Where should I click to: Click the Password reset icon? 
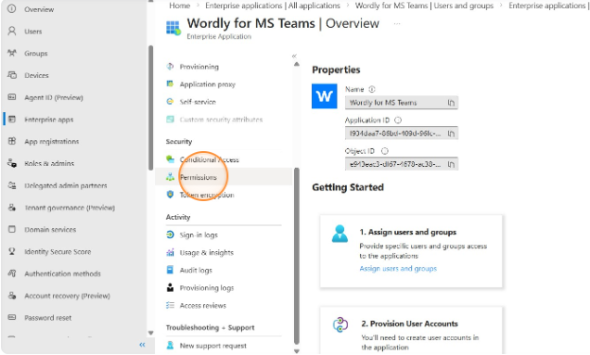tap(12, 317)
